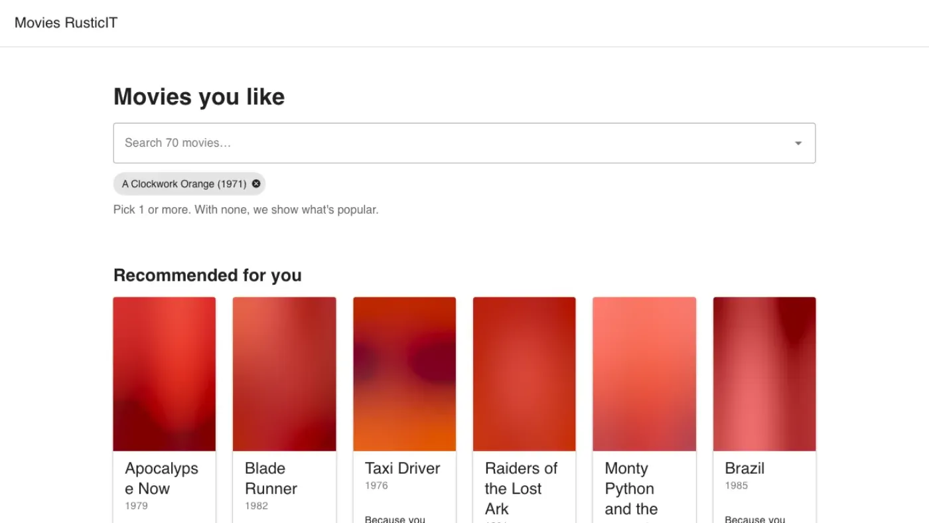Select the Apocalypse Now poster
Screen dimensions: 929x523
pyautogui.click(x=165, y=374)
